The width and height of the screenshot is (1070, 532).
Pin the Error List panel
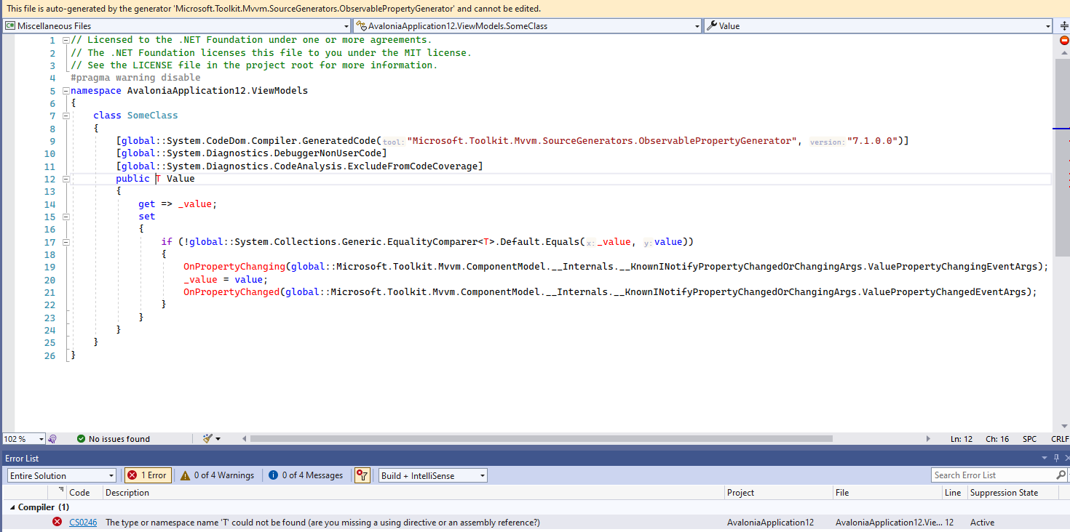1056,458
